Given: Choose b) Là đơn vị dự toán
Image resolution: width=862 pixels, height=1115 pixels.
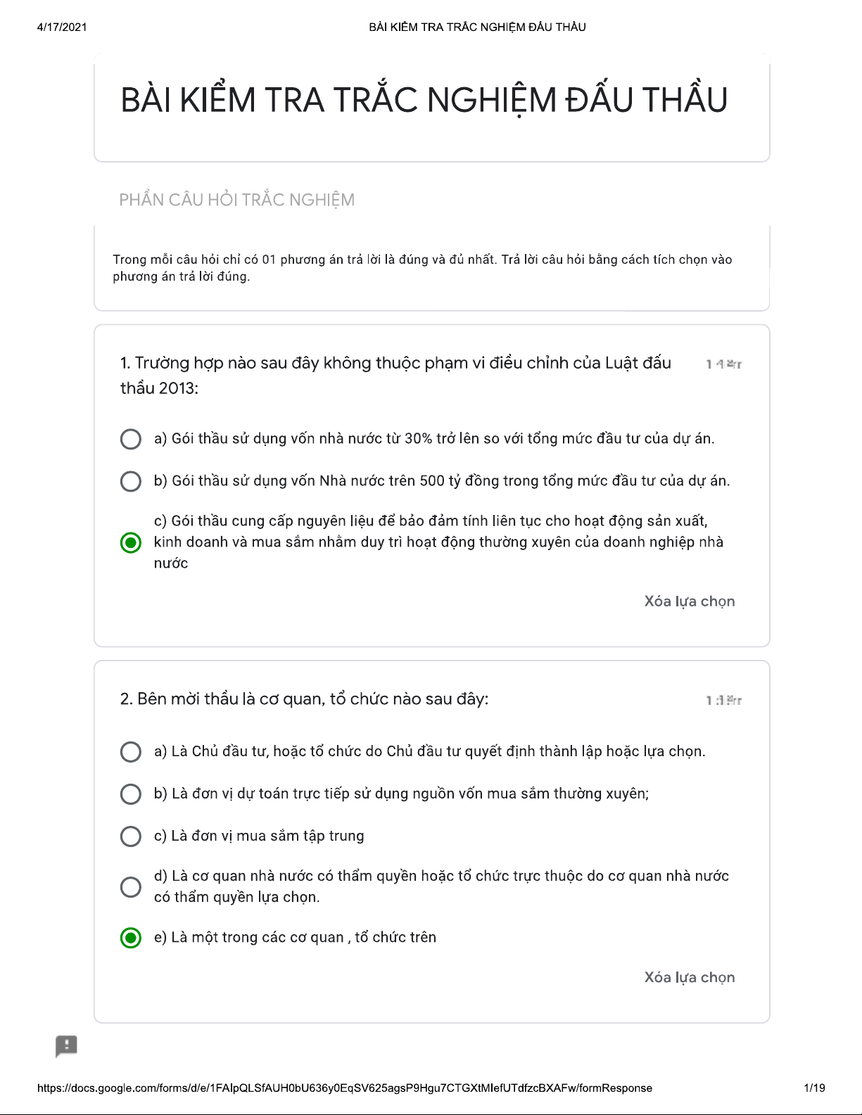Looking at the screenshot, I should click(131, 794).
